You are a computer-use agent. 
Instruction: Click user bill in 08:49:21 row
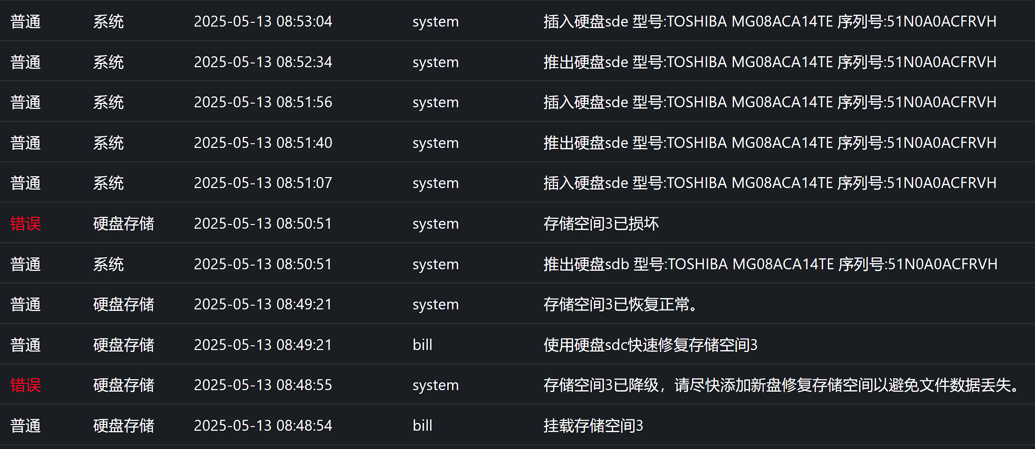pyautogui.click(x=422, y=345)
